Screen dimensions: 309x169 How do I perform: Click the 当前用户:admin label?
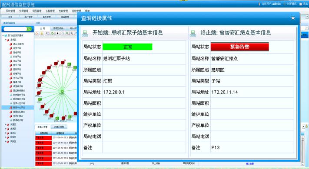tap(271, 4)
